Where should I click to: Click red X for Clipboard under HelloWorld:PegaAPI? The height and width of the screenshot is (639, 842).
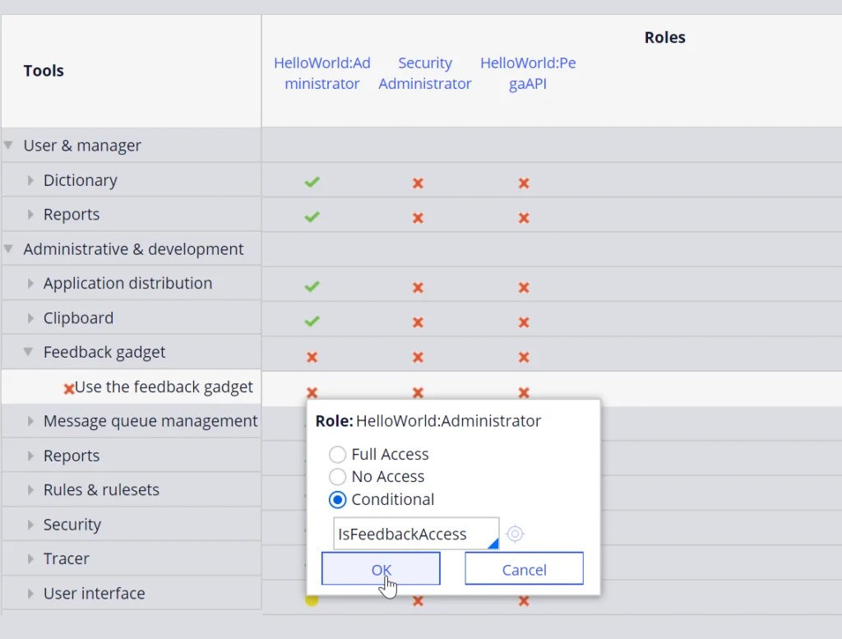(524, 322)
